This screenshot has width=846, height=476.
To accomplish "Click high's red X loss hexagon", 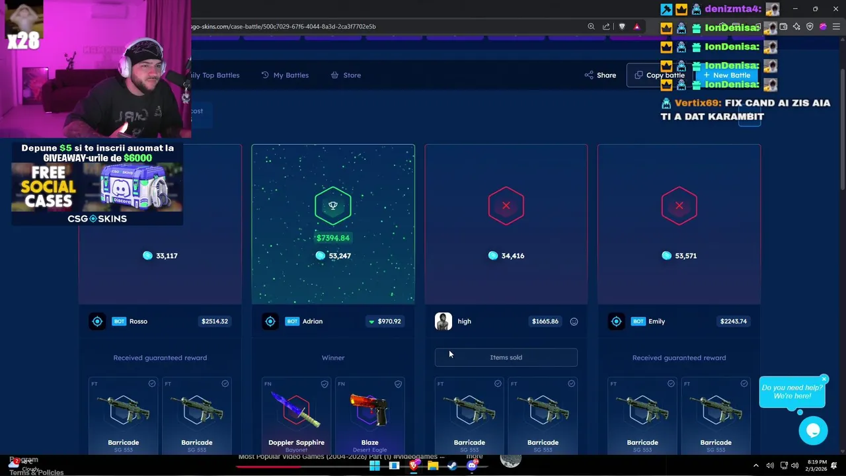I will click(x=506, y=206).
